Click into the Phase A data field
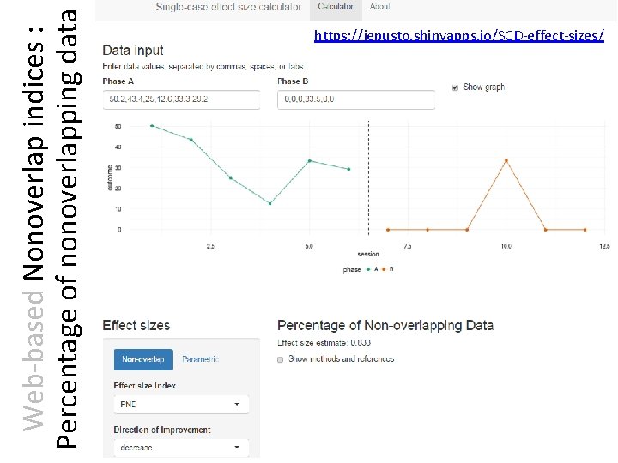This screenshot has height=463, width=618. (180, 99)
